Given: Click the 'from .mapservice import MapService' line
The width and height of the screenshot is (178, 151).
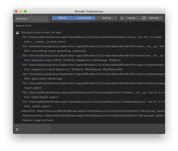Looking at the screenshot, I should click(73, 69).
